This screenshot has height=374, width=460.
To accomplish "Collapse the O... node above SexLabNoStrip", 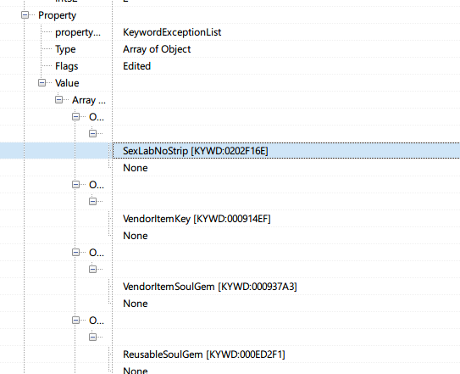I will [x=75, y=117].
